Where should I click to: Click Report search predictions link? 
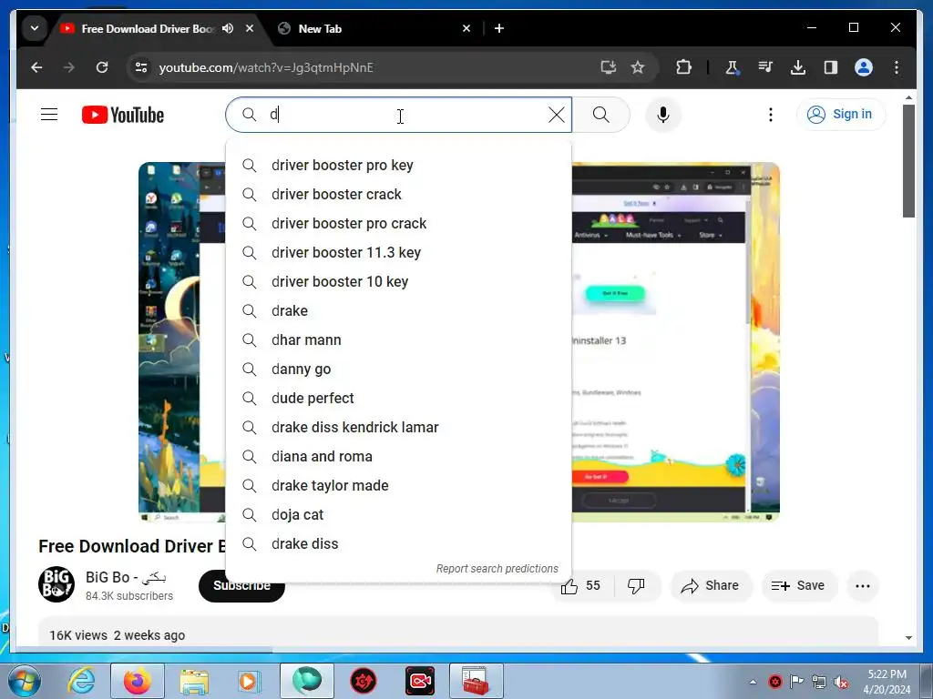(x=497, y=569)
